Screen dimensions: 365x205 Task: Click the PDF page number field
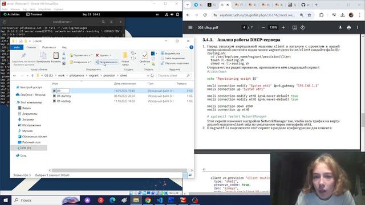tap(244, 27)
